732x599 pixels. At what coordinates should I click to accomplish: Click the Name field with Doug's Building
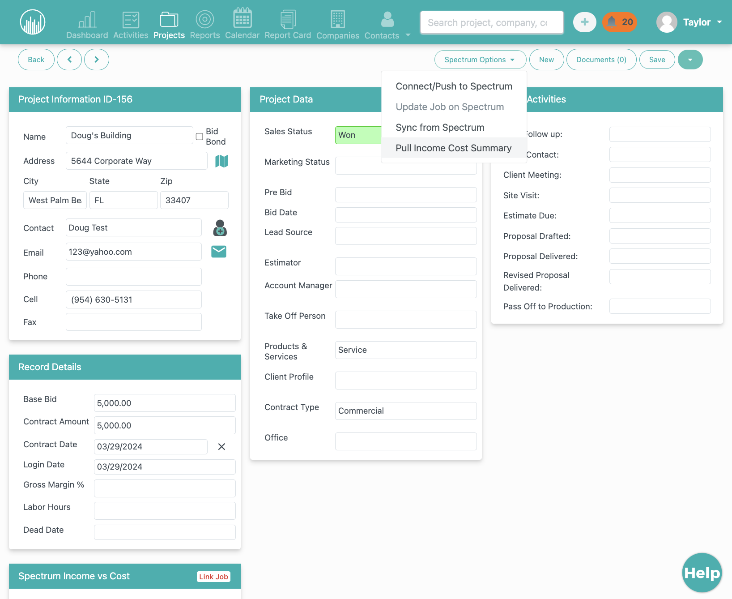click(129, 135)
